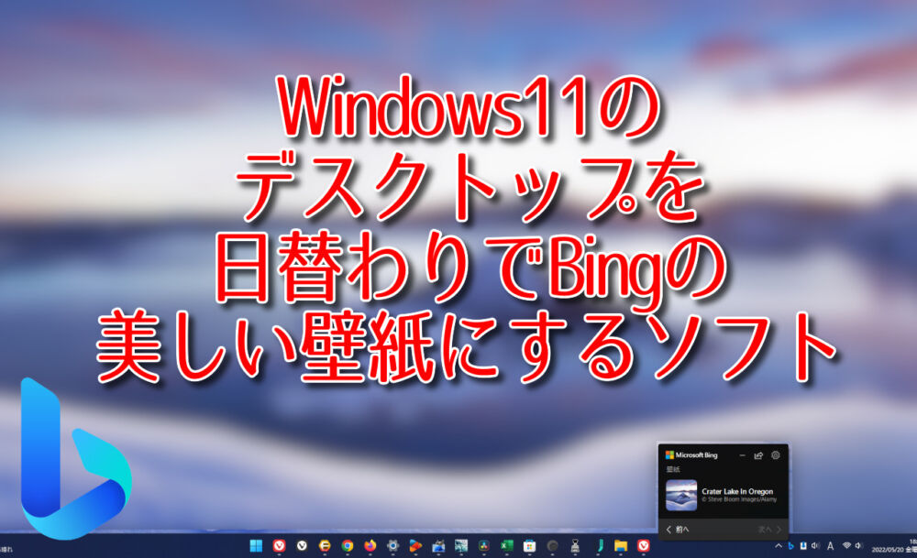Screen dimensions: 917x558
Task: Expand hidden system tray icons chevron
Action: tap(778, 546)
